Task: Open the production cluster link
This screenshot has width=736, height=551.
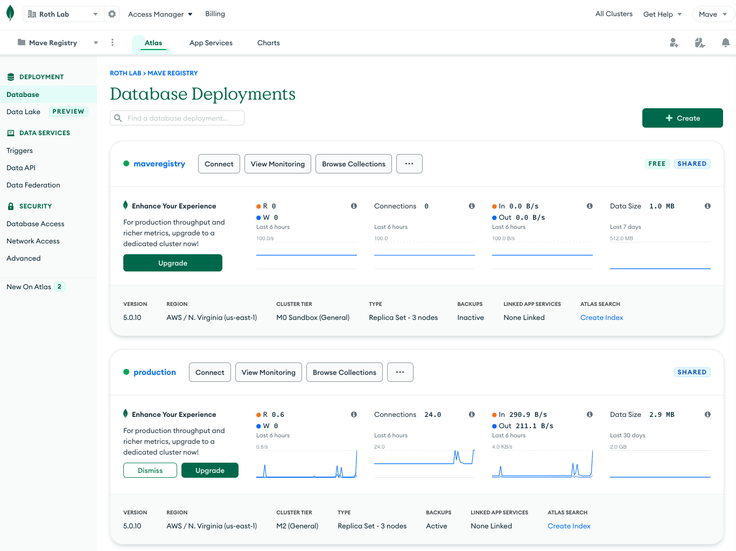Action: [x=155, y=372]
